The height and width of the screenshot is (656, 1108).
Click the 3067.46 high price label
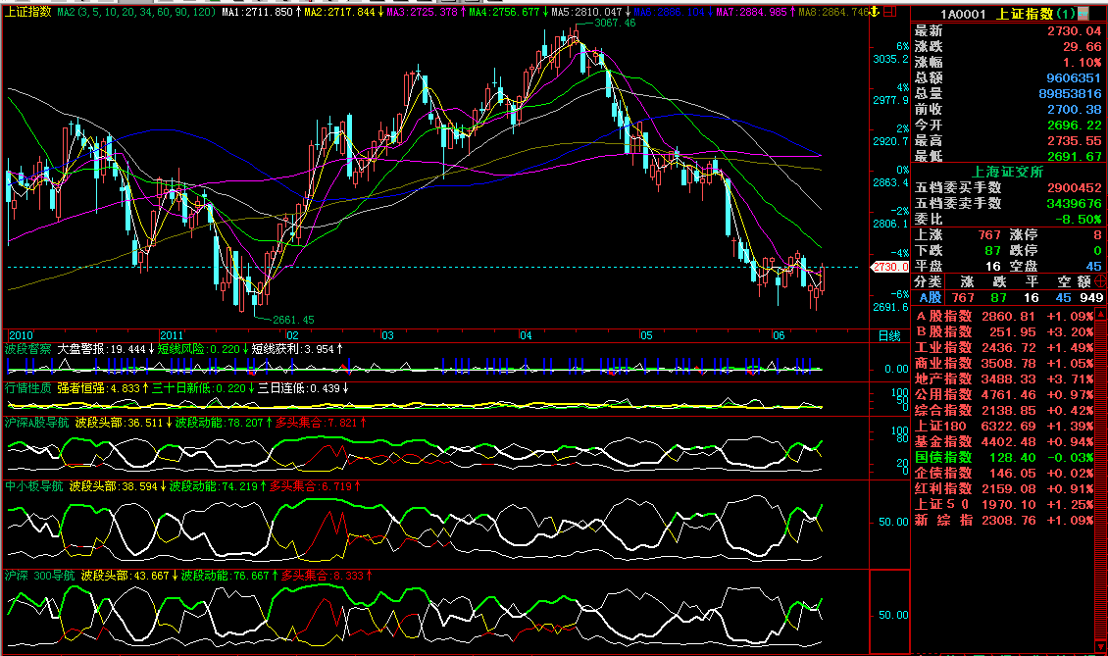[x=615, y=23]
